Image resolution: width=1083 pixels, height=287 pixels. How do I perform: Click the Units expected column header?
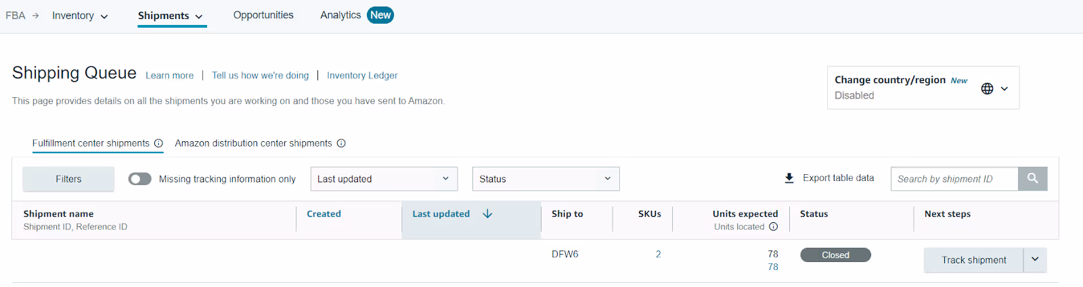(745, 214)
